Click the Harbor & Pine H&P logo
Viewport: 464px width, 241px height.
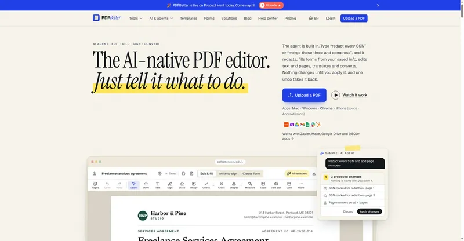click(143, 216)
